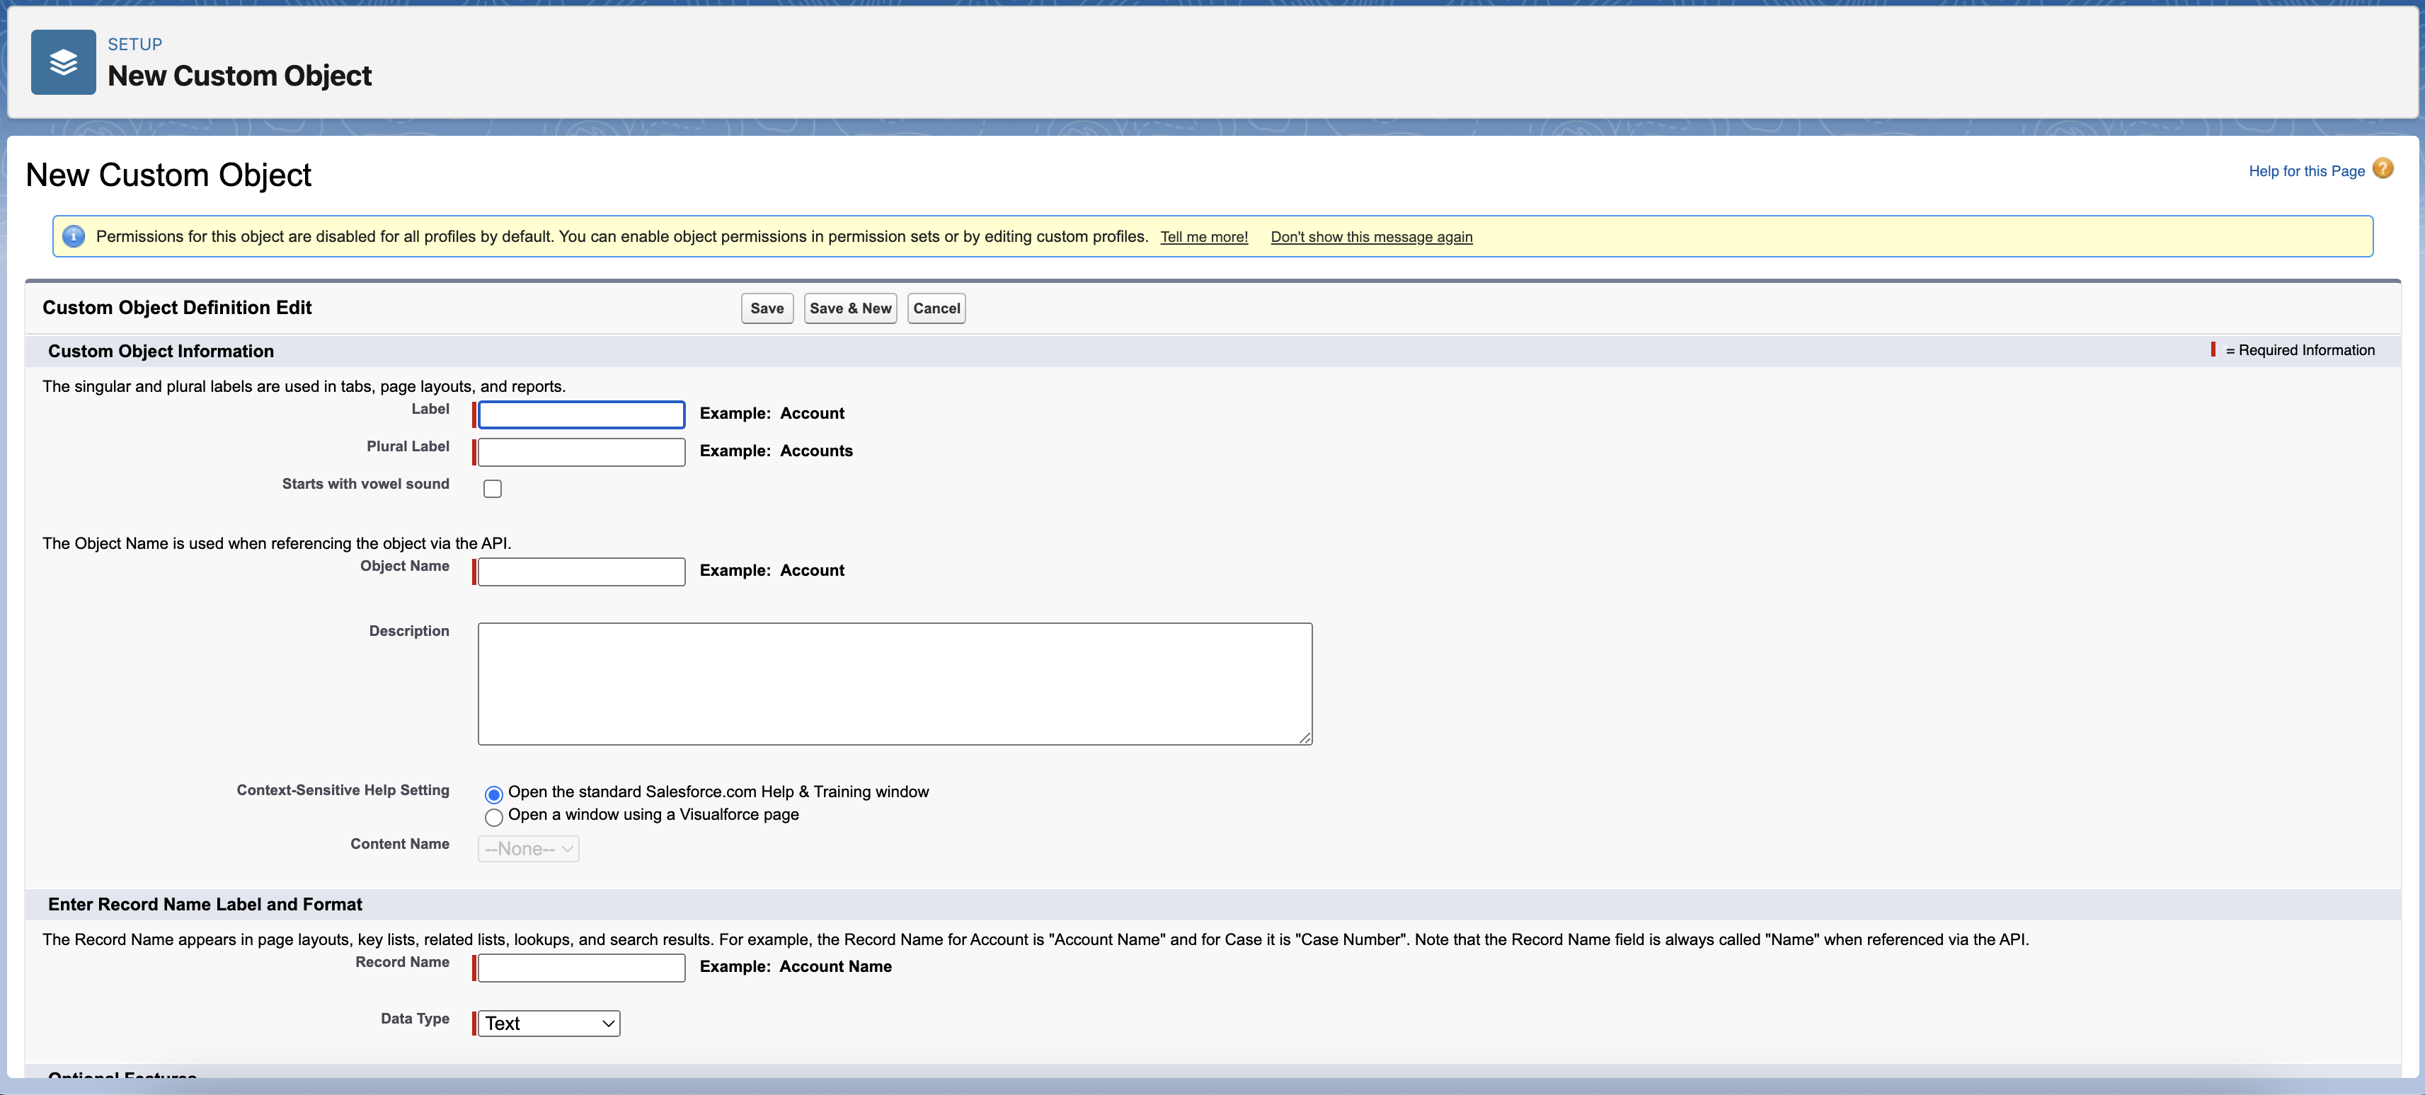Click inside the Description text area
Image resolution: width=2425 pixels, height=1095 pixels.
click(x=895, y=684)
